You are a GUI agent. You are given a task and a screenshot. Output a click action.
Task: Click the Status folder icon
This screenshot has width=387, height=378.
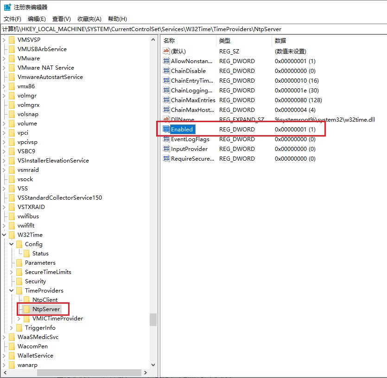[27, 254]
